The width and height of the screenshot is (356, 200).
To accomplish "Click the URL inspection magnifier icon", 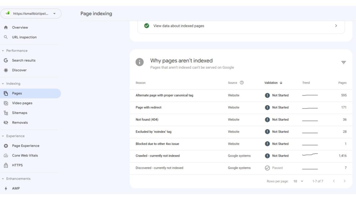I will pos(6,37).
